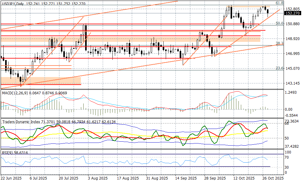Screen dimensions: 303x182
Task: Click the 14 Sep 2025 date marker
Action: pos(185,178)
